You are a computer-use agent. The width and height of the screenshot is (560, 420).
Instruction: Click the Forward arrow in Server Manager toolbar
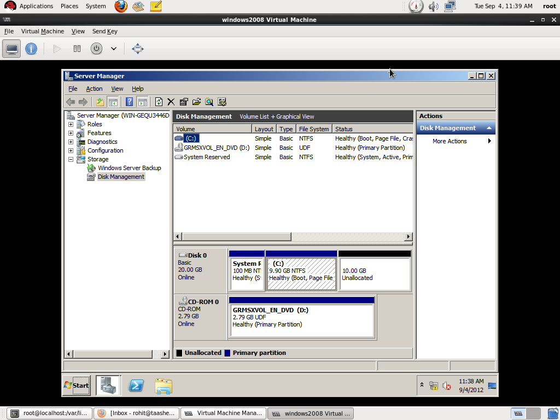83,102
